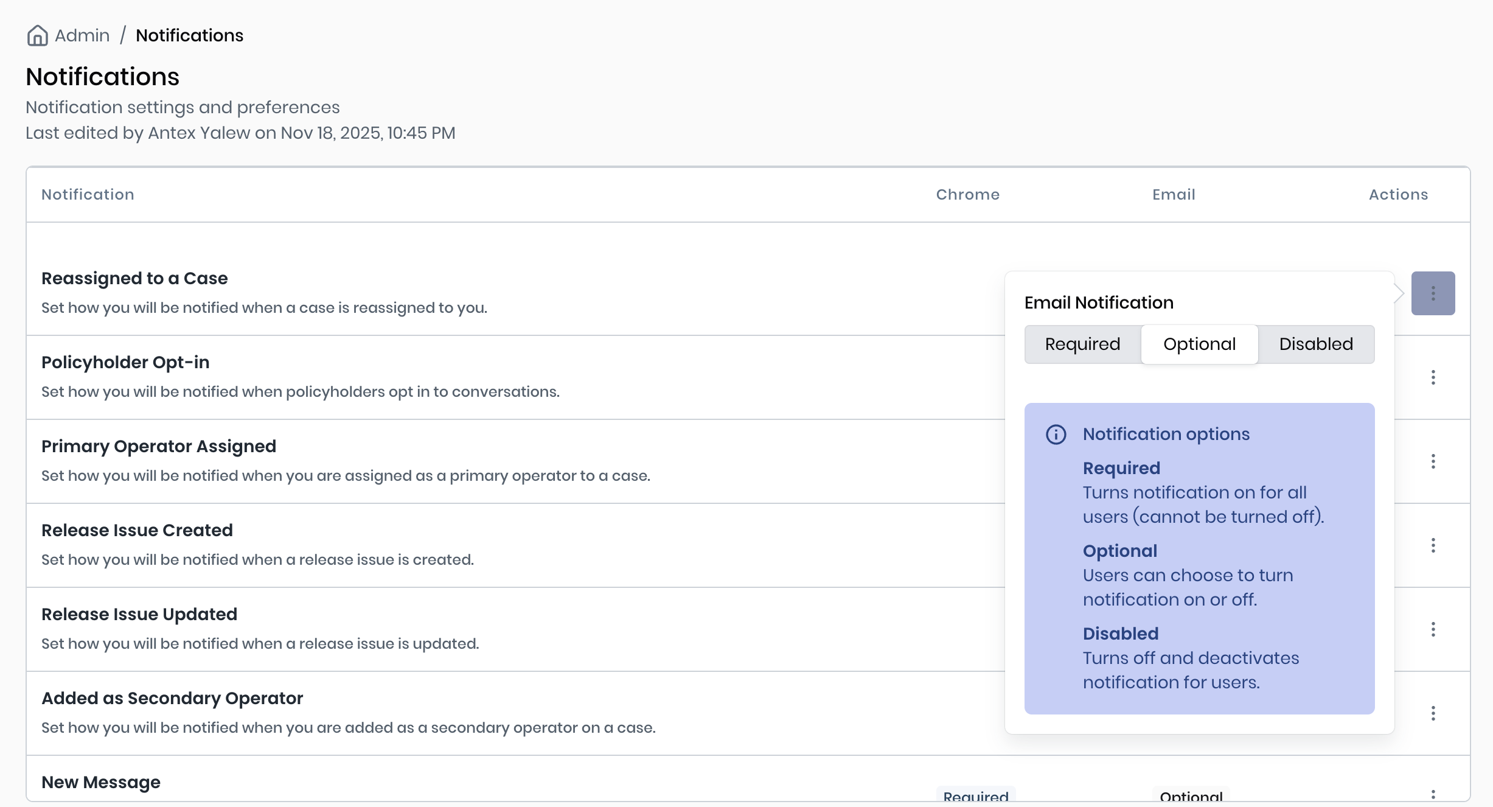Click the home icon in breadcrumb
Viewport: 1493px width, 807px height.
(x=37, y=35)
